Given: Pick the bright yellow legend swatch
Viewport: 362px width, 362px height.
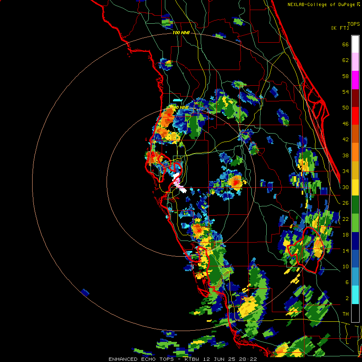Looking at the screenshot, I should (355, 187).
